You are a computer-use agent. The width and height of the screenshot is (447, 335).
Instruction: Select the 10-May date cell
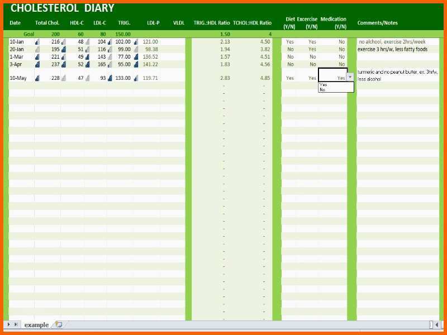point(18,78)
